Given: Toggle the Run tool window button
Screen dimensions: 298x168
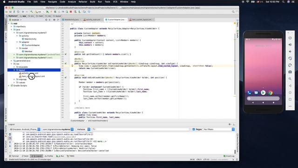Looking at the screenshot, I should point(60,156).
